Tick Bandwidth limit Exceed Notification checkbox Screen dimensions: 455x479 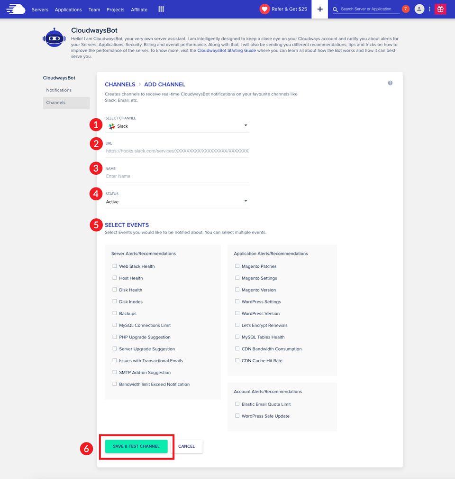pos(115,384)
